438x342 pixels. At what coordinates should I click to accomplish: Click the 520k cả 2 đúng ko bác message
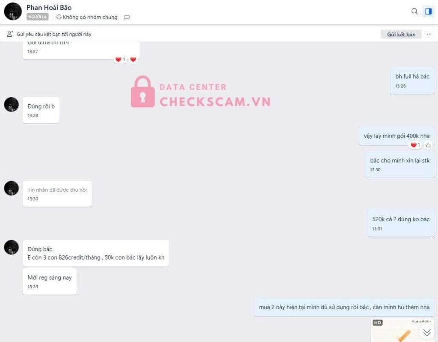401,223
